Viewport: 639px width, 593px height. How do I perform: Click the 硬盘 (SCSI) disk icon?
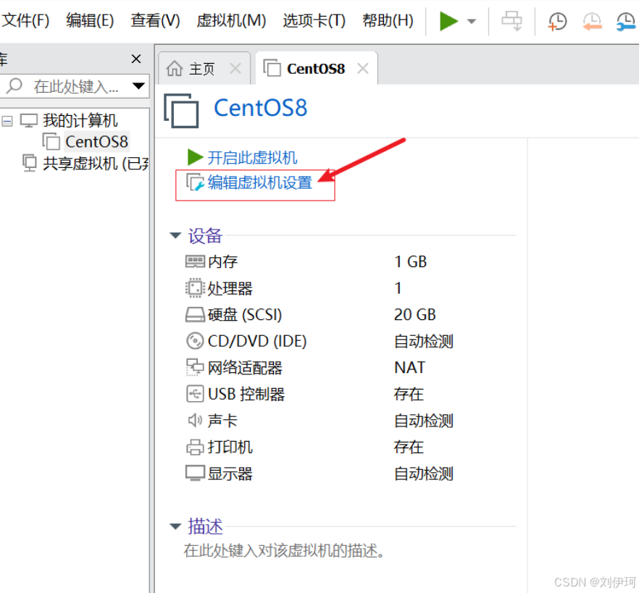coord(195,315)
